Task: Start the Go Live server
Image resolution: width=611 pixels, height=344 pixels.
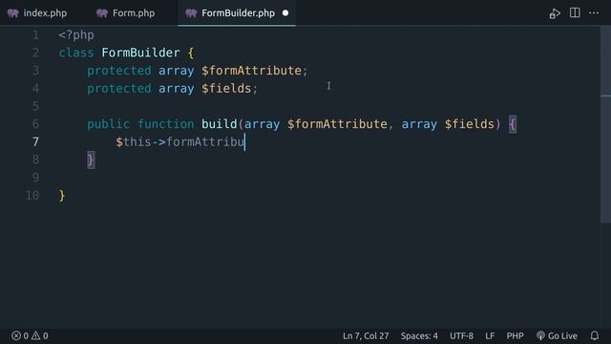Action: pos(557,335)
